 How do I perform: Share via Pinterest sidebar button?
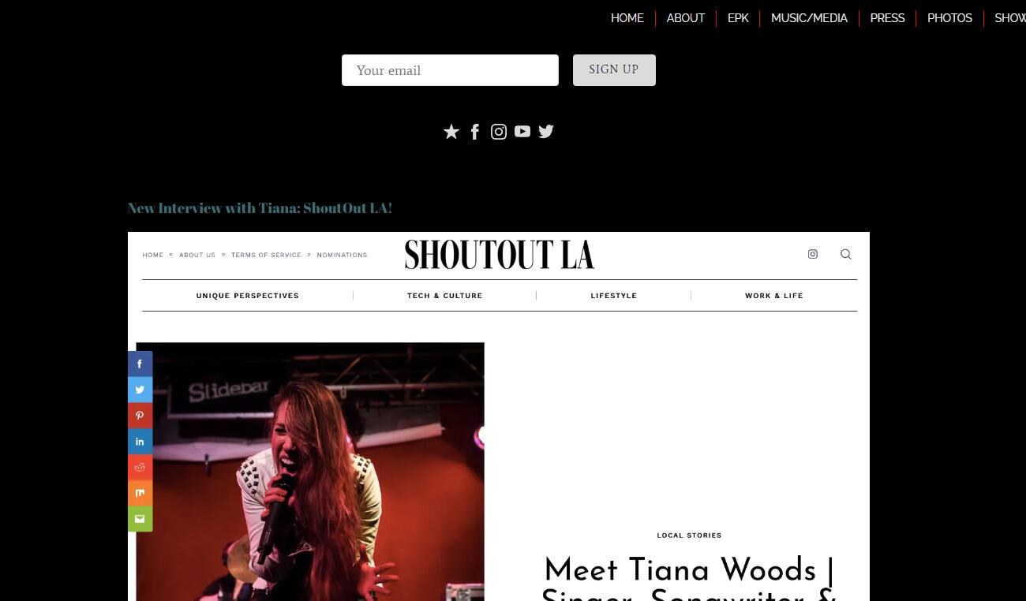[140, 416]
